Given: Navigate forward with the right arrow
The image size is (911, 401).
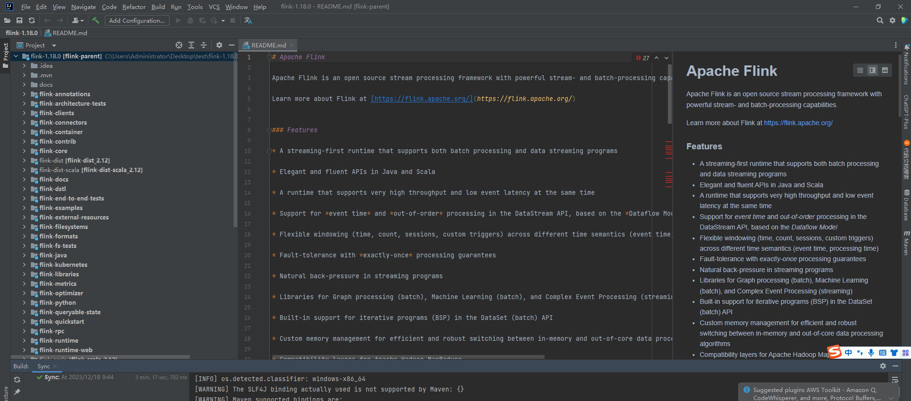Looking at the screenshot, I should [60, 20].
